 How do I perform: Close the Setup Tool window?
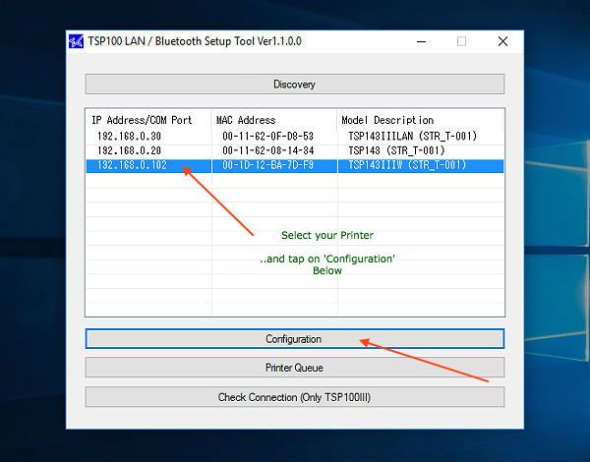[502, 41]
